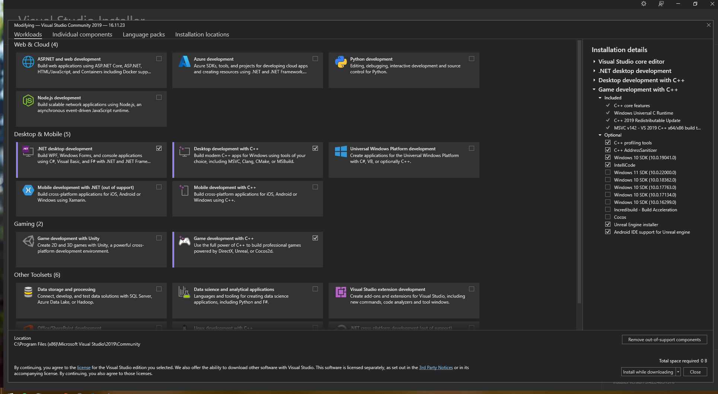Check Universal Windows Platform development workload
The width and height of the screenshot is (718, 394).
(472, 148)
